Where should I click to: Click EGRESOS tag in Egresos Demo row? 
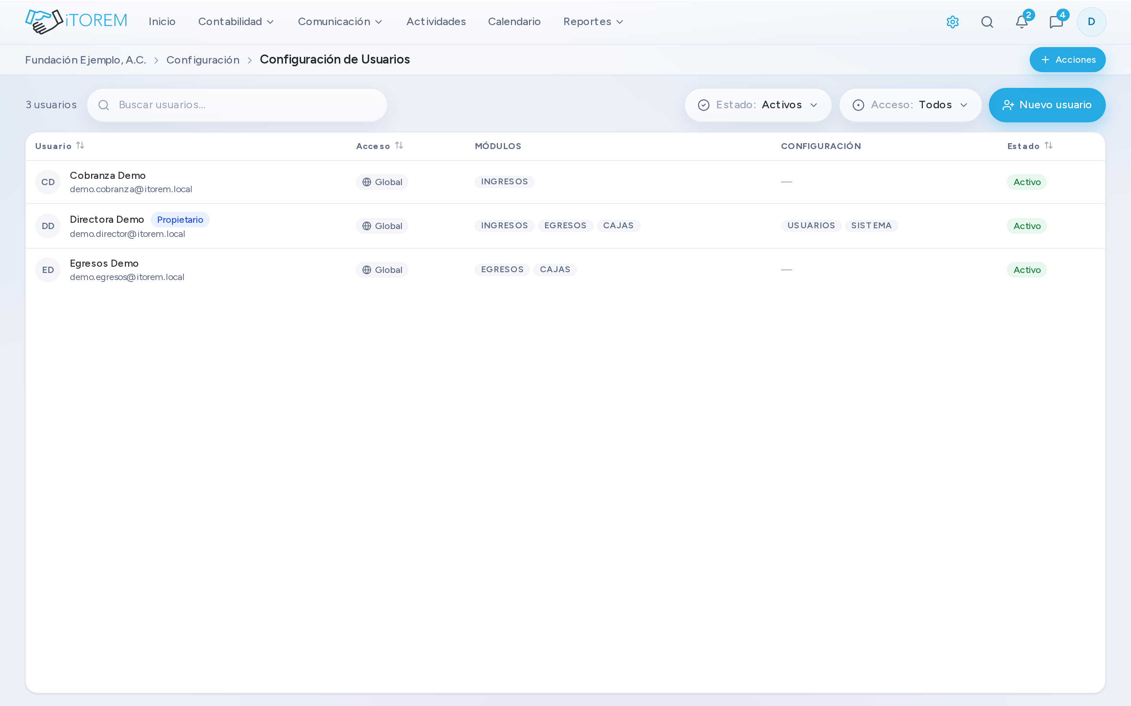click(502, 269)
